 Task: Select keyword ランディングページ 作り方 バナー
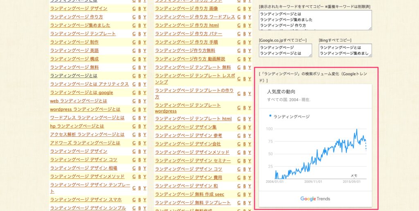tap(189, 34)
